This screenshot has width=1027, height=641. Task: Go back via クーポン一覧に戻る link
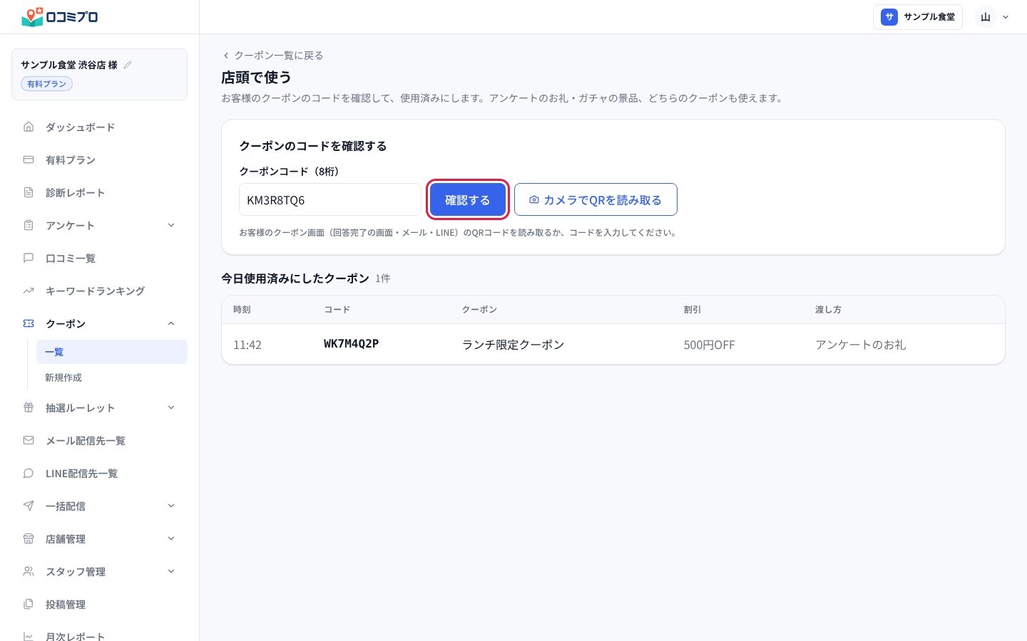point(273,56)
